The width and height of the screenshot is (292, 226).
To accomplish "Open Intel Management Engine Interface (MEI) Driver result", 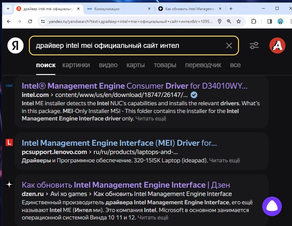I will coord(119,143).
